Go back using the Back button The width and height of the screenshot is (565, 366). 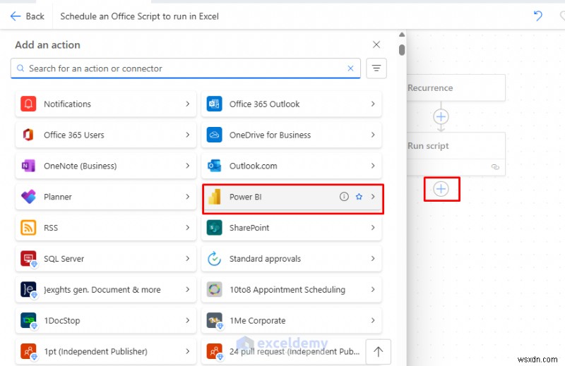tap(27, 16)
